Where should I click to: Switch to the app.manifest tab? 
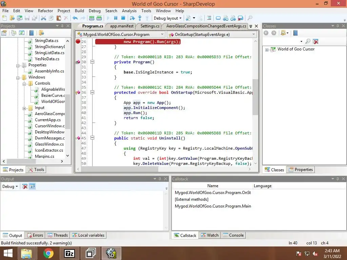coord(122,26)
